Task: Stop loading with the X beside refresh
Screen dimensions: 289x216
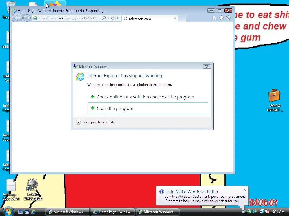Action: 117,18
